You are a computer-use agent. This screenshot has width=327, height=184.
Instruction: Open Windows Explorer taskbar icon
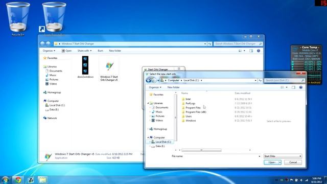[x=42, y=180]
